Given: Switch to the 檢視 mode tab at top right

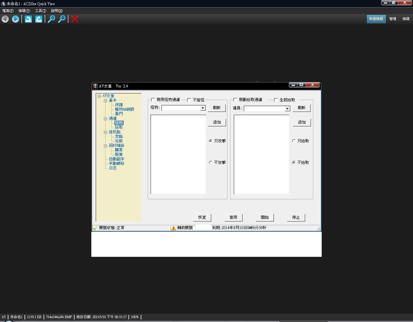Looking at the screenshot, I should click(406, 19).
